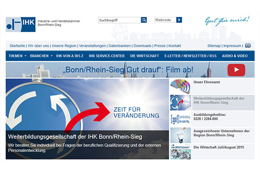This screenshot has width=260, height=173.
Task: Click the search magnifier button
Action: click(x=144, y=20)
